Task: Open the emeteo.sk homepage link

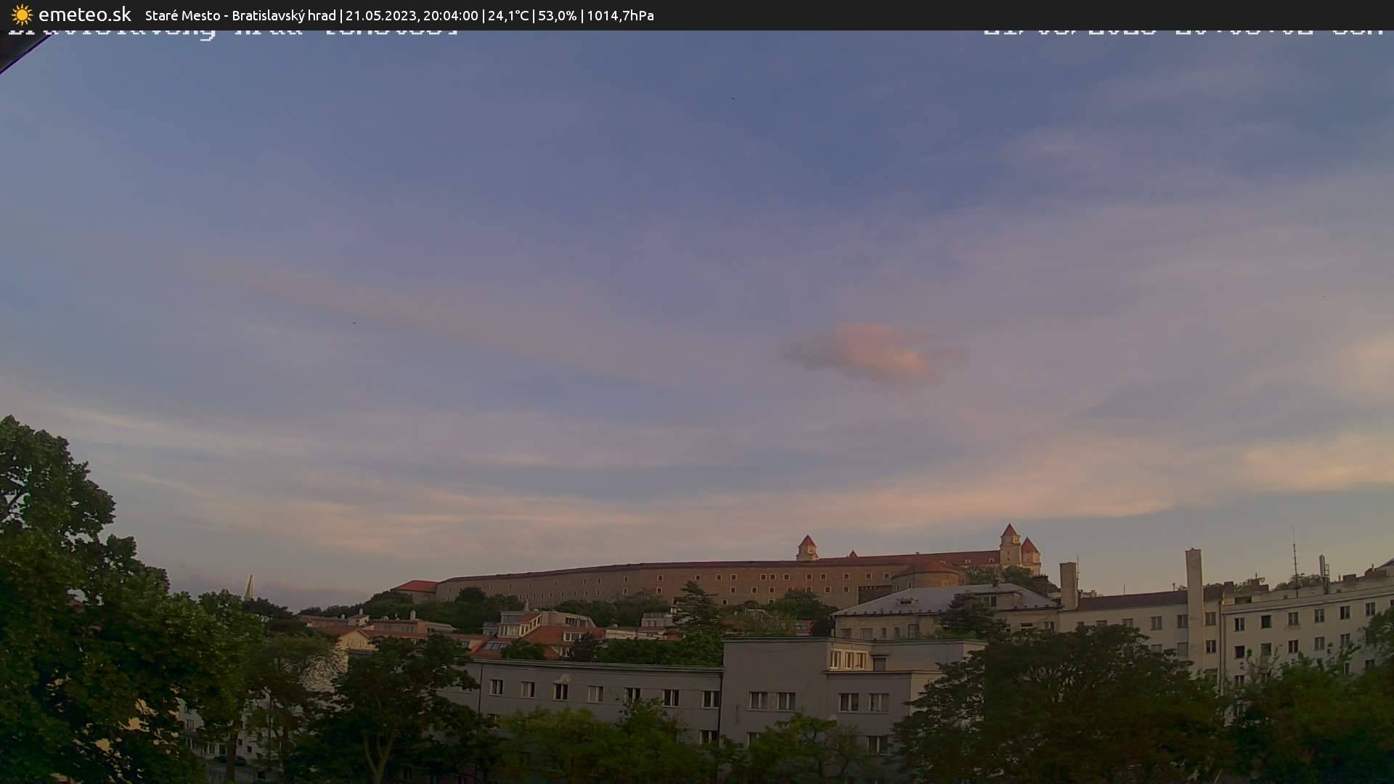Action: click(84, 15)
